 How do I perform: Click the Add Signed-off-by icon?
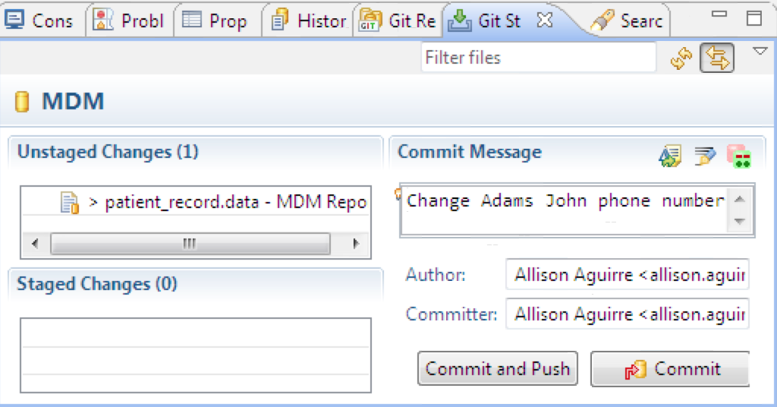pos(705,156)
